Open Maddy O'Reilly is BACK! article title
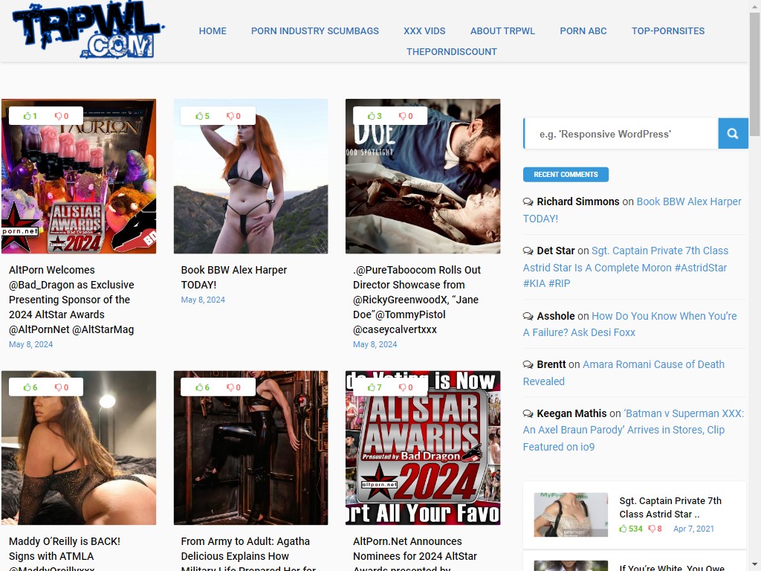761x571 pixels. tap(65, 555)
